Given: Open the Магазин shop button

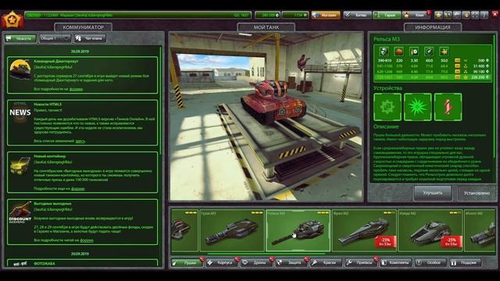Looking at the screenshot, I should [326, 15].
